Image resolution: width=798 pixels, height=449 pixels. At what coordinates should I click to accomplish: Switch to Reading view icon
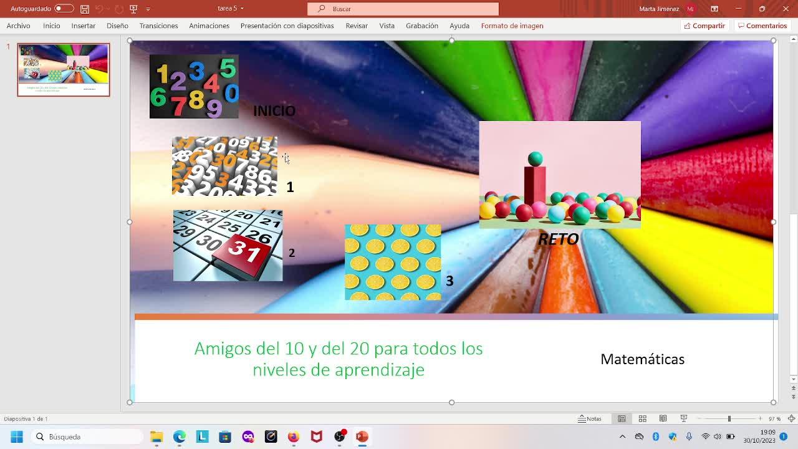[x=663, y=419]
